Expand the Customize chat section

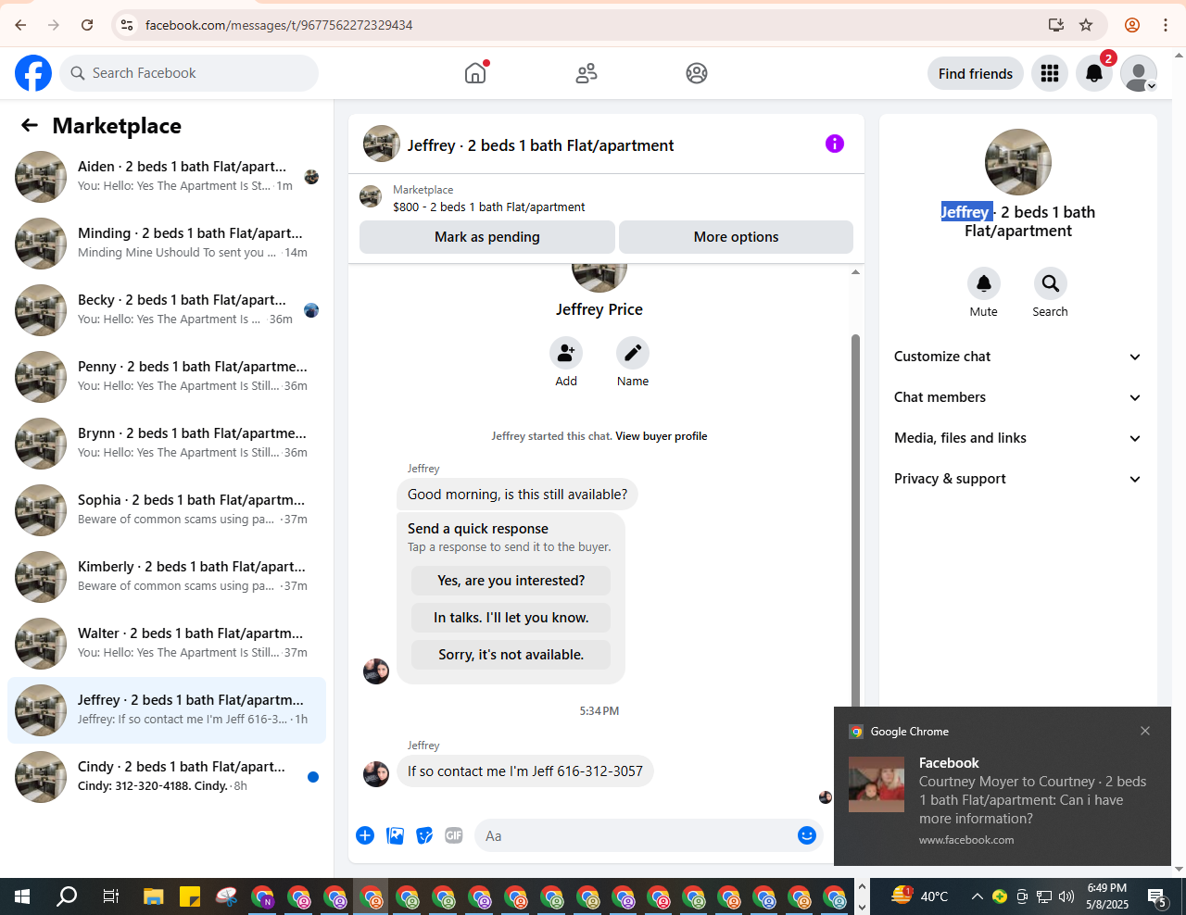point(1017,357)
